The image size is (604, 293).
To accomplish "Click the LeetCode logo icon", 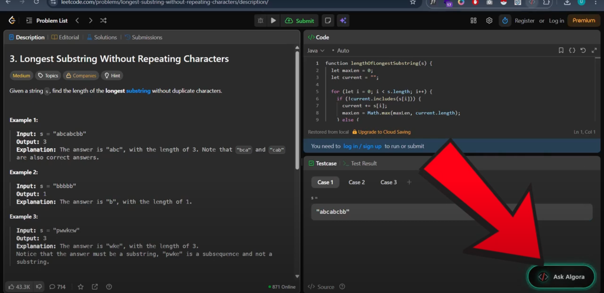I will [x=12, y=20].
